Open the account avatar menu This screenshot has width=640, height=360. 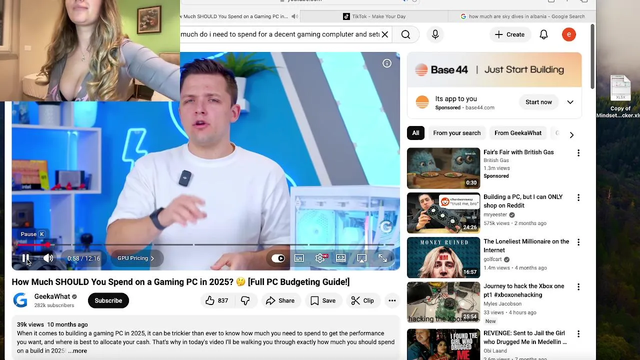click(569, 34)
